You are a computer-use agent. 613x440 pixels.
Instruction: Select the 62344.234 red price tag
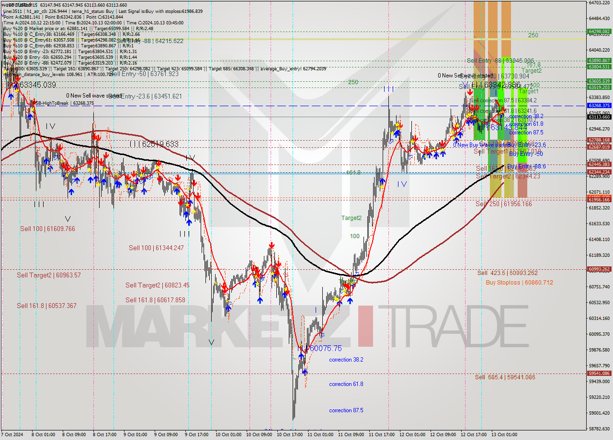tap(599, 172)
